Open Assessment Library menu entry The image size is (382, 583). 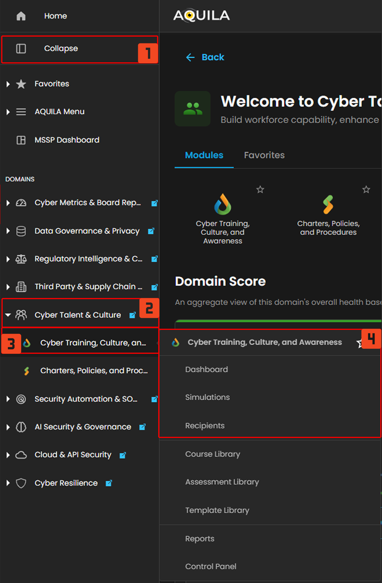[222, 482]
